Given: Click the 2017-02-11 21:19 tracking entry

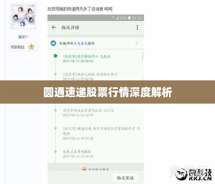Looking at the screenshot, I should 88,113.
